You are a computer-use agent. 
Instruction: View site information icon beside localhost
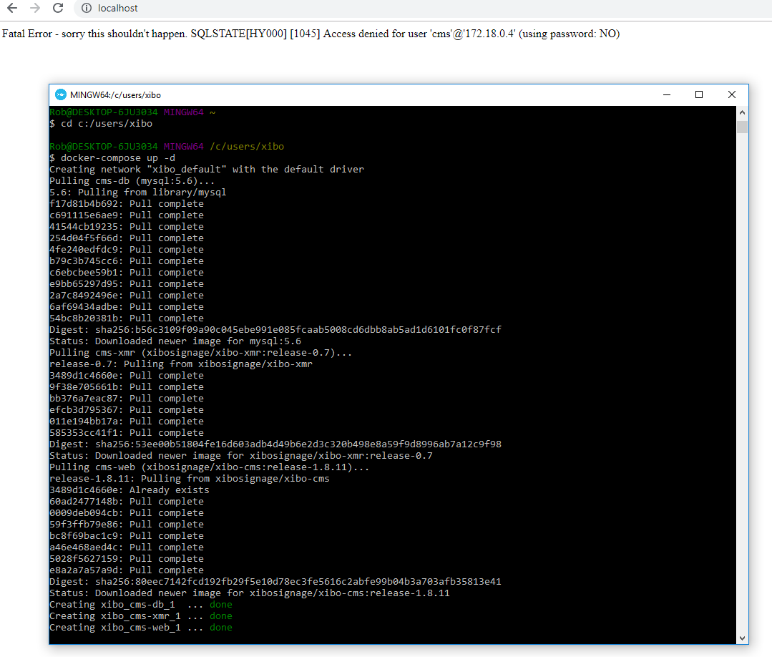87,8
